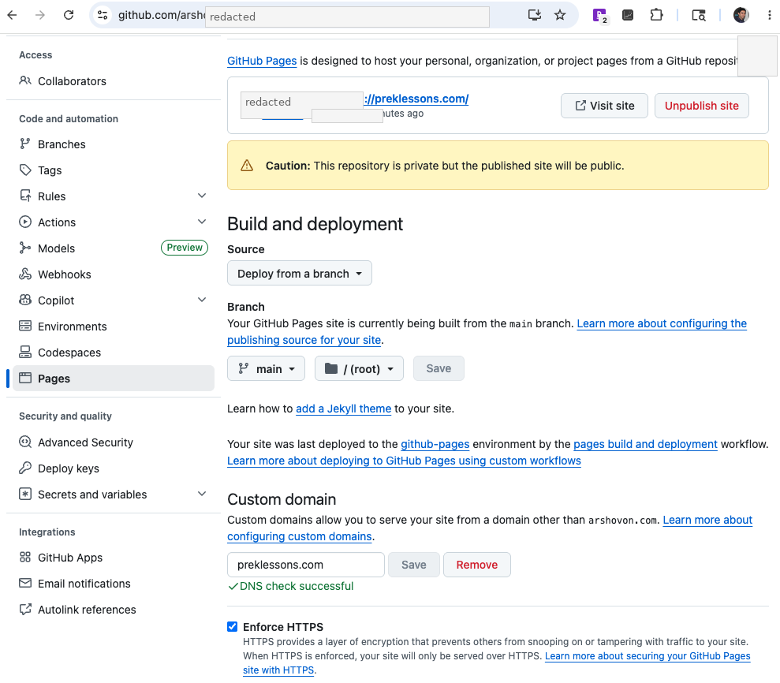Screen dimensions: 780x683
Task: Click the browser back arrow
Action: [x=13, y=15]
